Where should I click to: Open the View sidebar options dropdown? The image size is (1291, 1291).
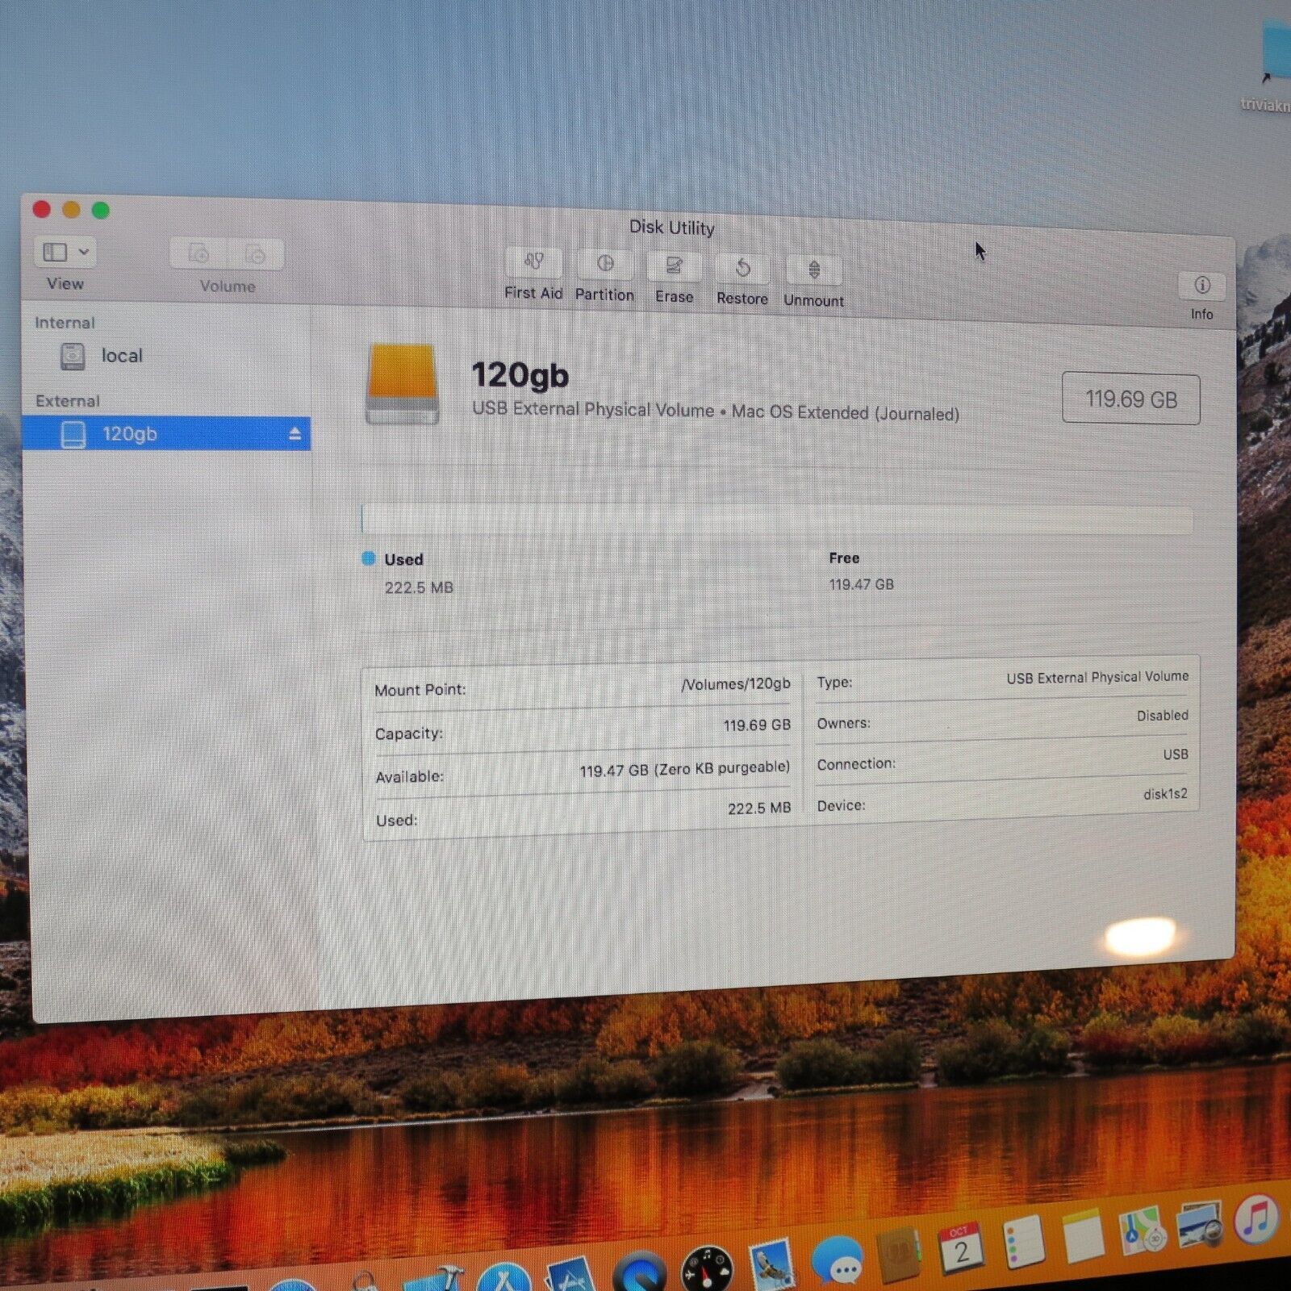pos(65,252)
